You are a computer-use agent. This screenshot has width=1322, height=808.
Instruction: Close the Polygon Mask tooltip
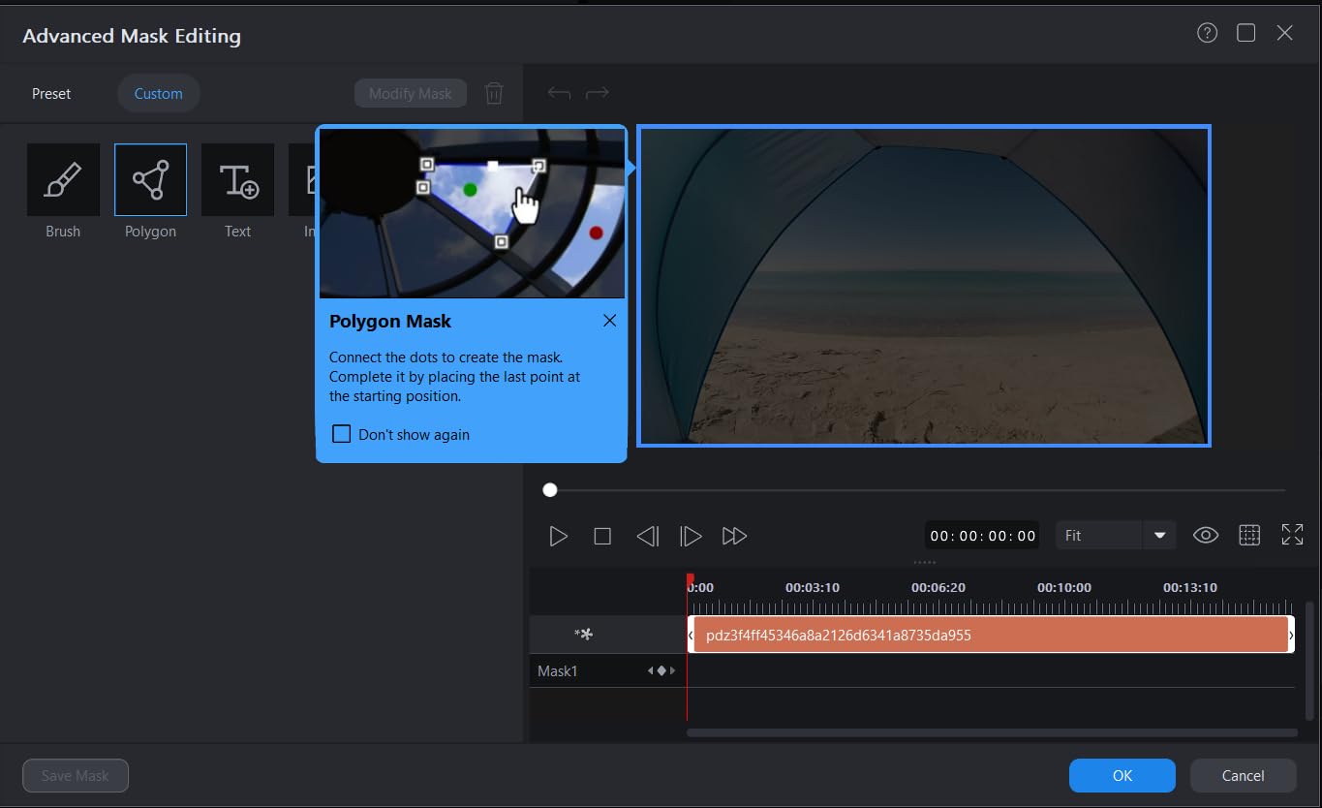point(609,321)
